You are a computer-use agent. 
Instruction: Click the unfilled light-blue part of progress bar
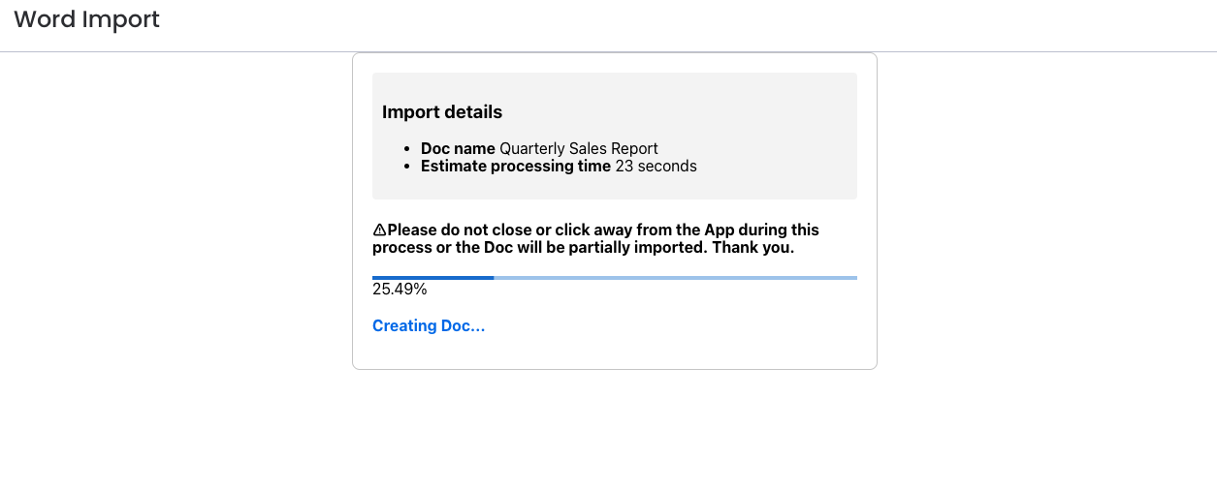click(x=676, y=278)
